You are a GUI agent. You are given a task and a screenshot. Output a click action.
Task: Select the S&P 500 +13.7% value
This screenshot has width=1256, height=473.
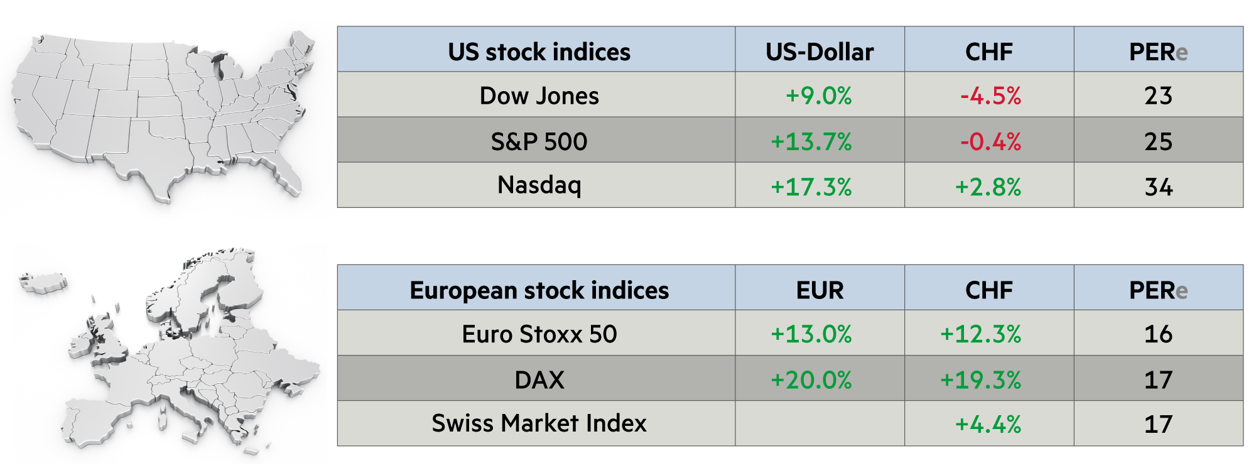tap(811, 141)
